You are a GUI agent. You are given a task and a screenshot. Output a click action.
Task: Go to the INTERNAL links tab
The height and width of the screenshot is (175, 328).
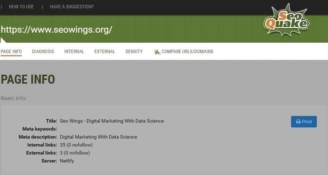pos(74,51)
